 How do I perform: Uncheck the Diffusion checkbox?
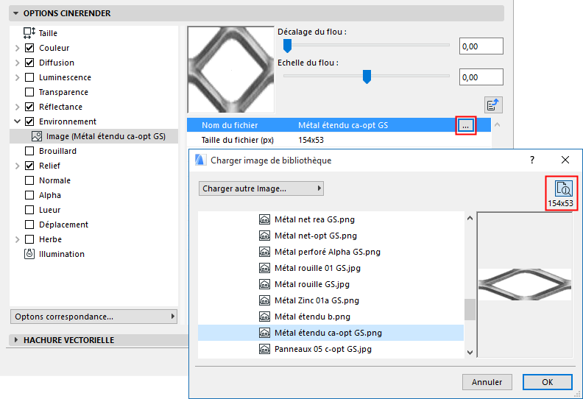tap(29, 63)
